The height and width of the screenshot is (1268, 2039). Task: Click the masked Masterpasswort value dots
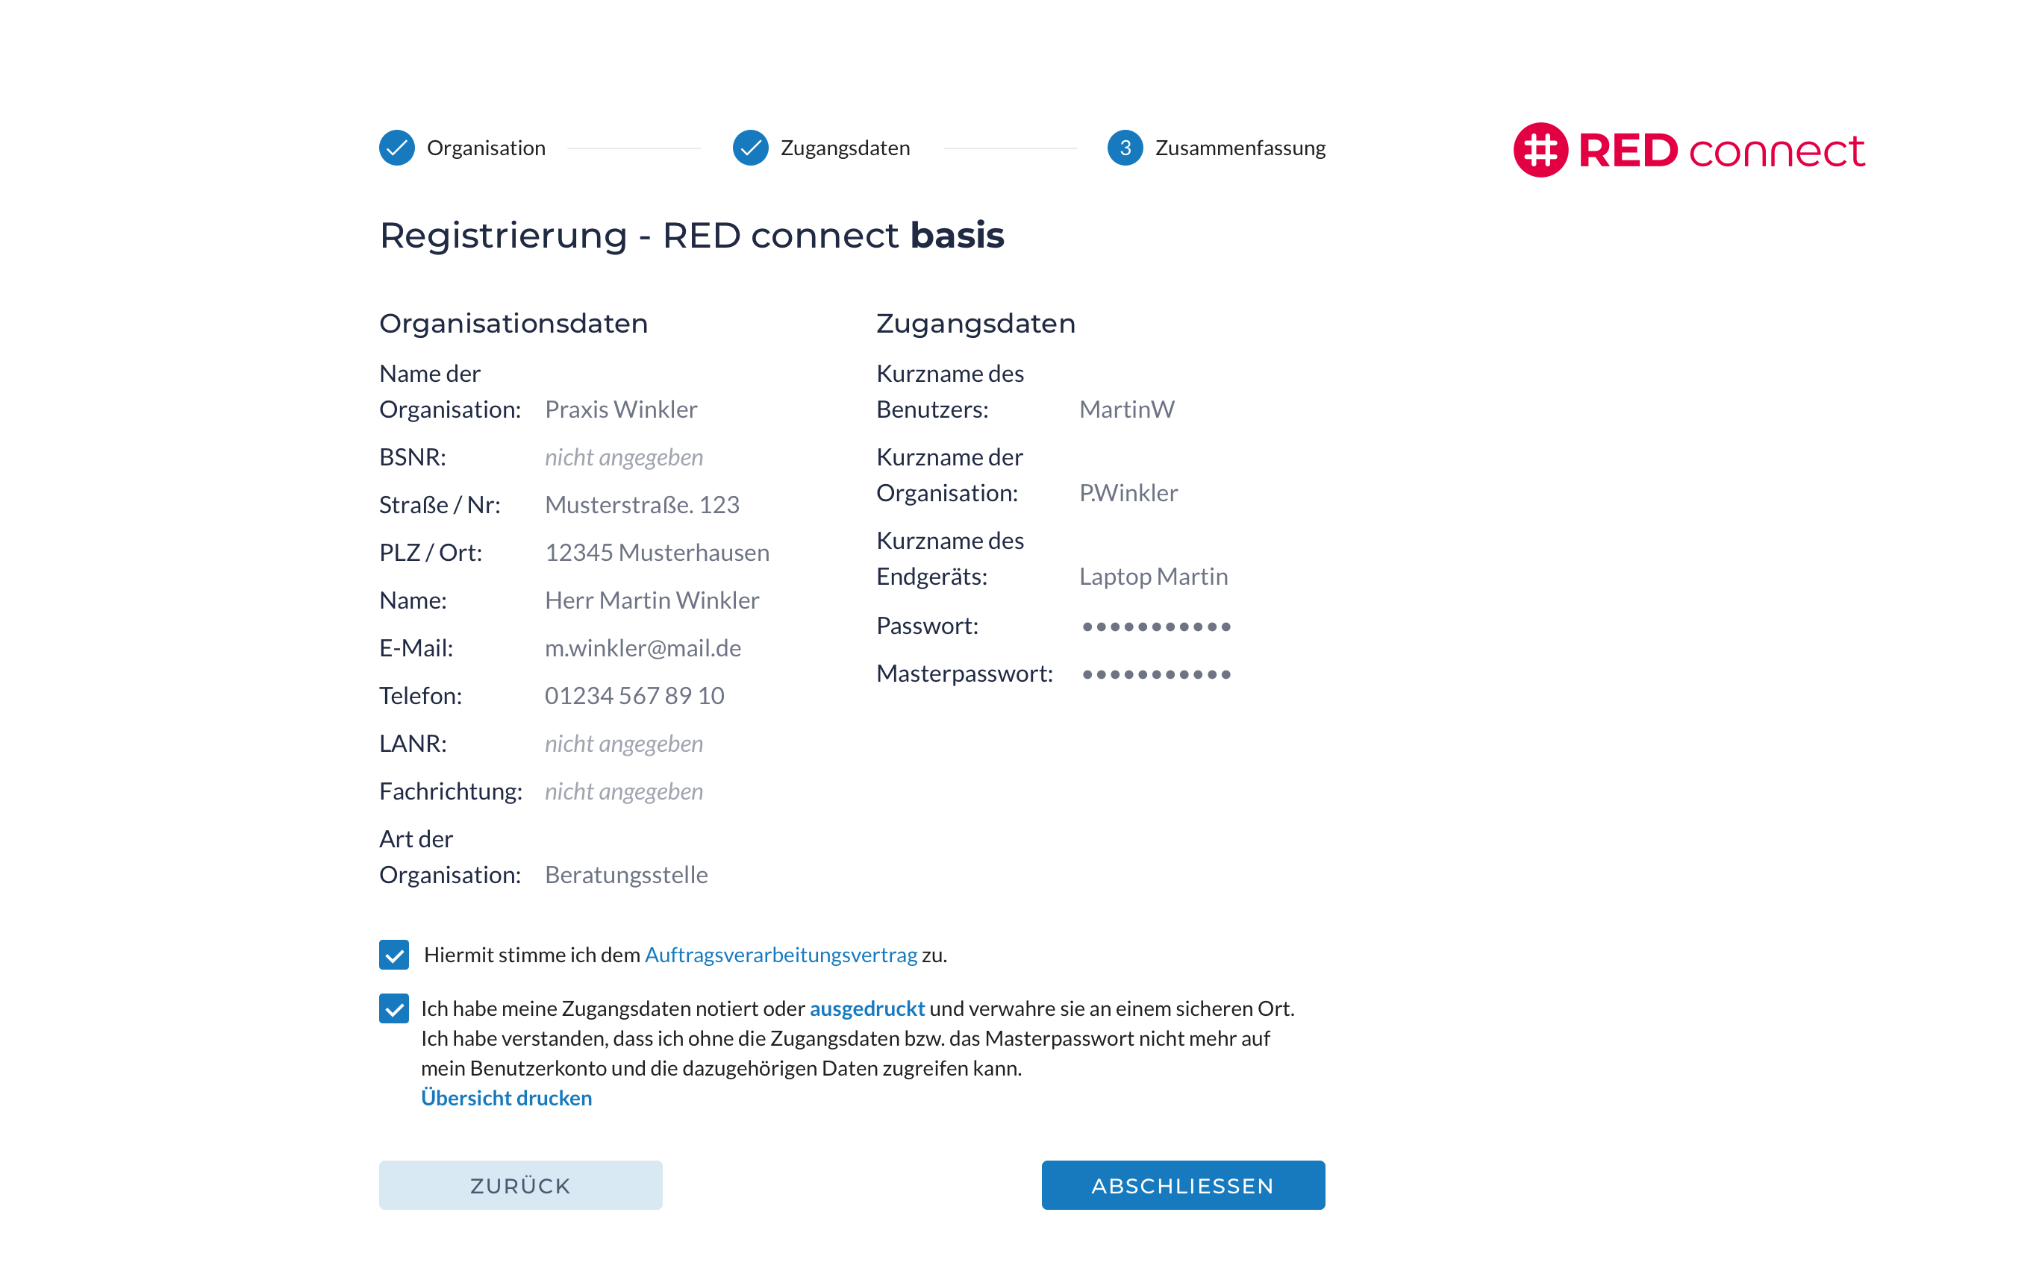click(1156, 674)
